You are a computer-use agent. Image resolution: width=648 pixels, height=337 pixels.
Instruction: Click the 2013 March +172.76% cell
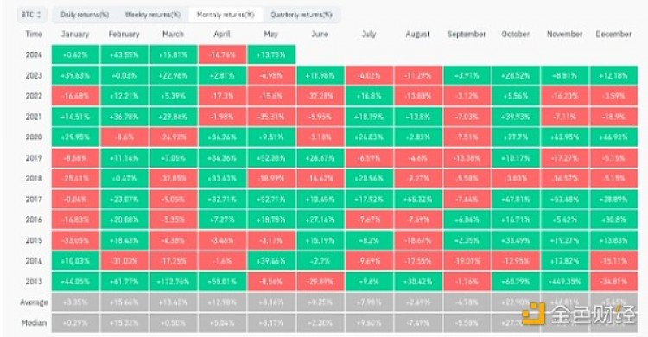tap(173, 282)
